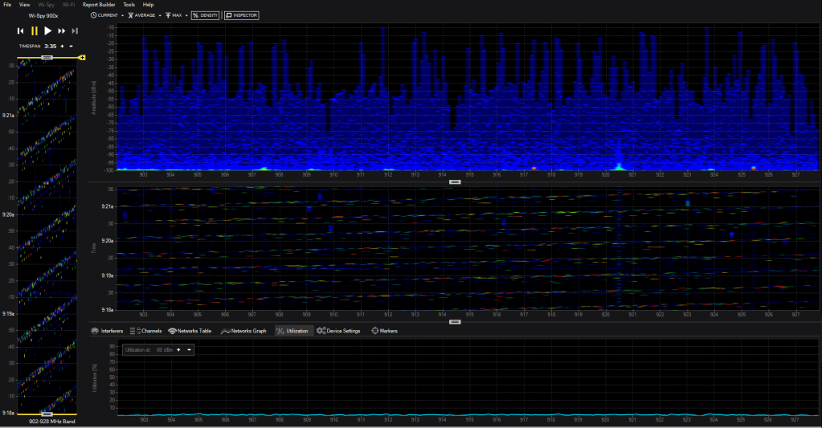The width and height of the screenshot is (822, 428).
Task: Open the Device Settings tab
Action: (x=338, y=331)
